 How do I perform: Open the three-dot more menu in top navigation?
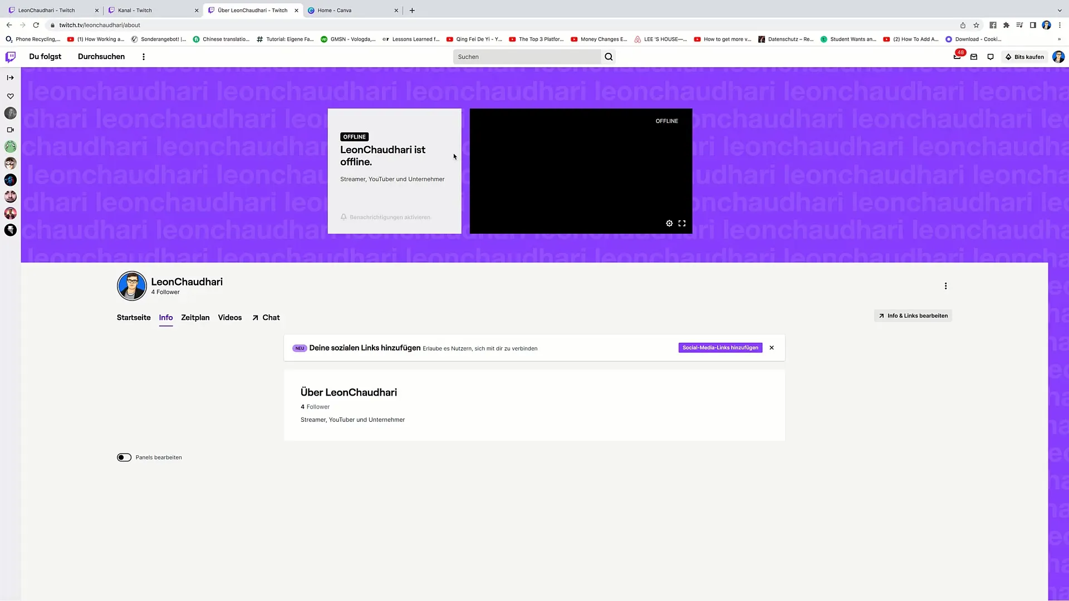(144, 57)
